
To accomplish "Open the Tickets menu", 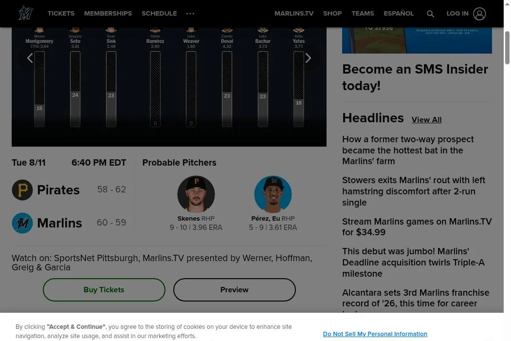I will [x=61, y=13].
